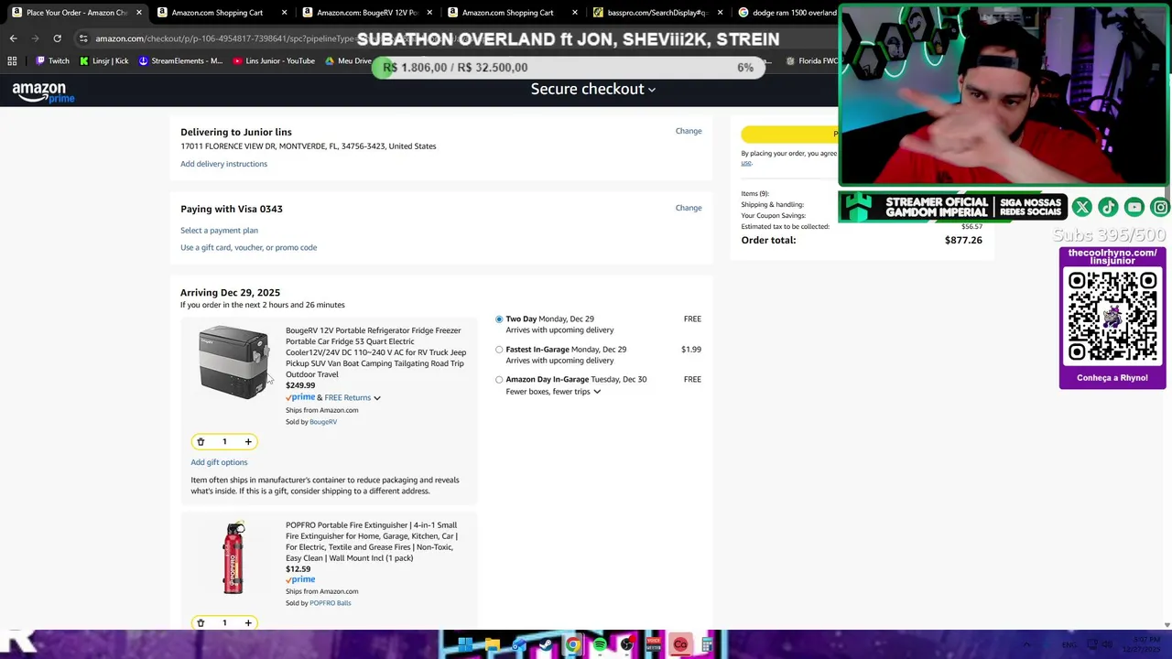Open Steam from the taskbar
Viewport: 1172px width, 659px height.
[x=546, y=645]
